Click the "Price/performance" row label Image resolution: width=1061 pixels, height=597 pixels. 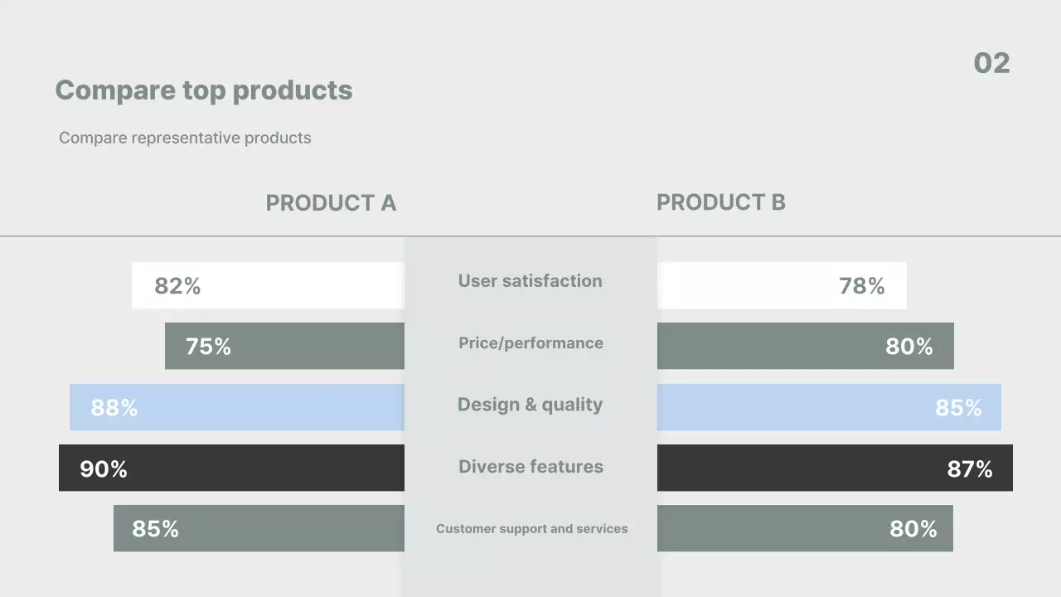tap(530, 343)
